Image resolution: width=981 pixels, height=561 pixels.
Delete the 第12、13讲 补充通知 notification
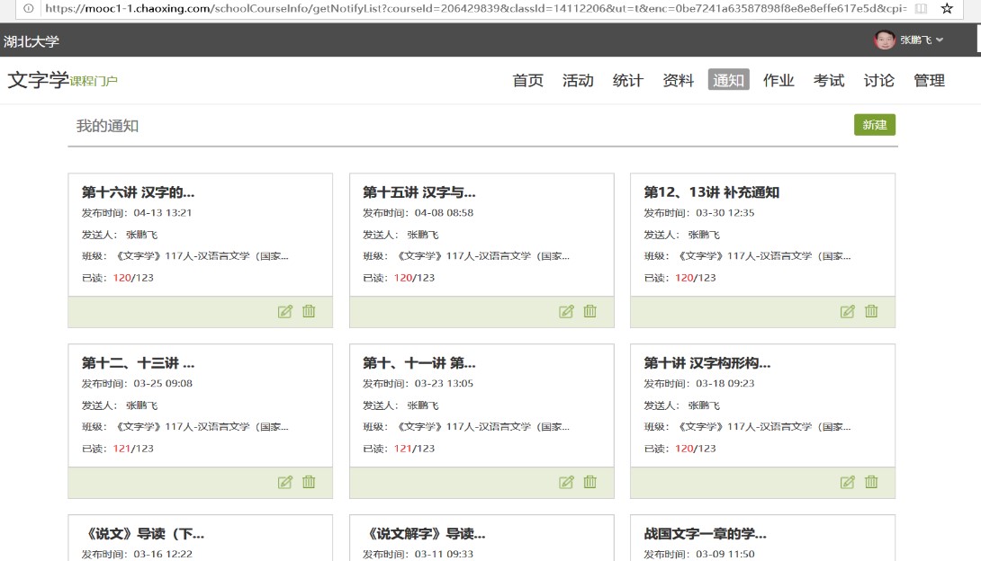click(x=871, y=312)
